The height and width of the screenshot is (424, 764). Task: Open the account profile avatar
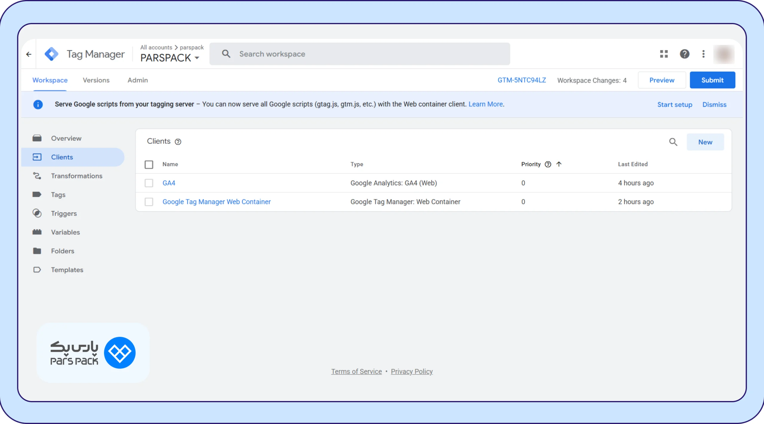click(x=724, y=54)
